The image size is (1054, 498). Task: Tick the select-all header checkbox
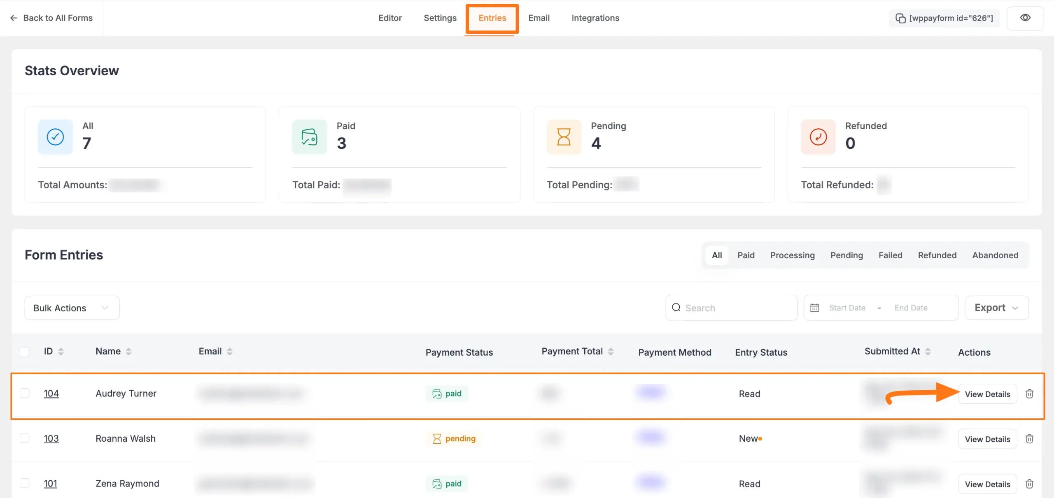coord(25,352)
